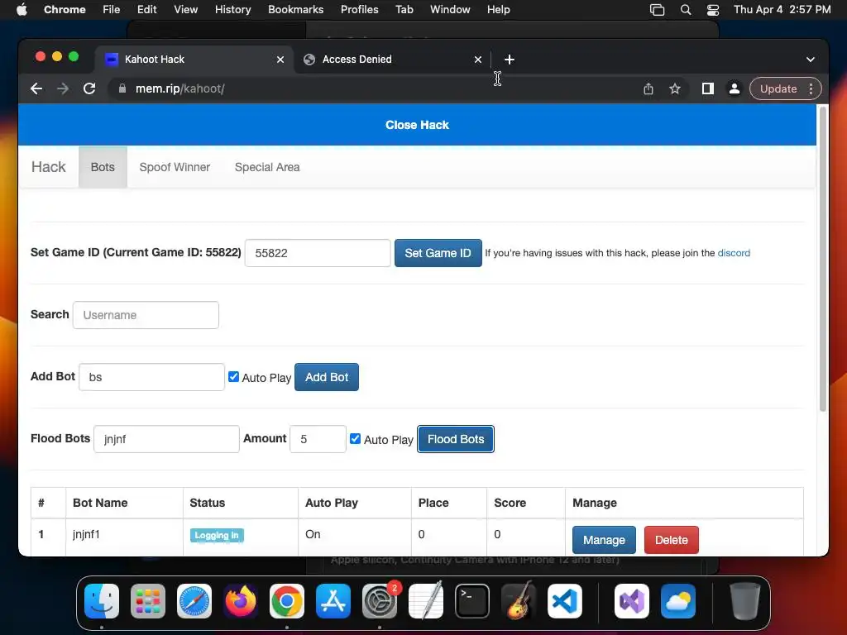
Task: Click the menu bar date and time
Action: 782,10
